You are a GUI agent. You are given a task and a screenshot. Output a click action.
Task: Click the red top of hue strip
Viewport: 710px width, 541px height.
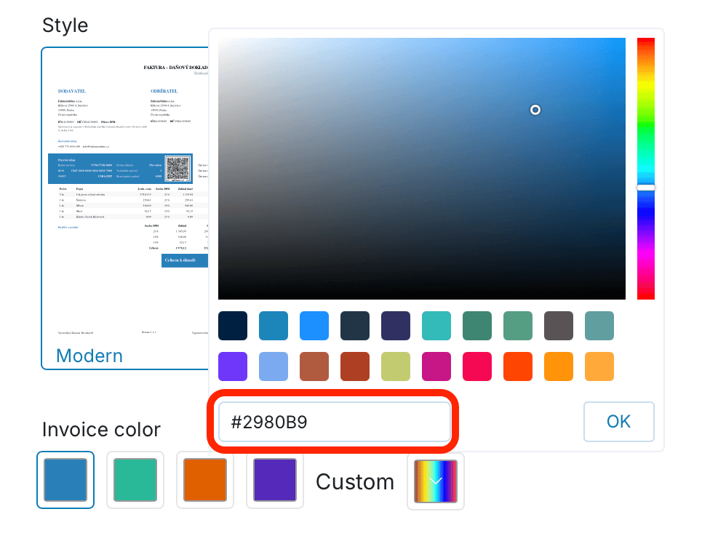[646, 41]
